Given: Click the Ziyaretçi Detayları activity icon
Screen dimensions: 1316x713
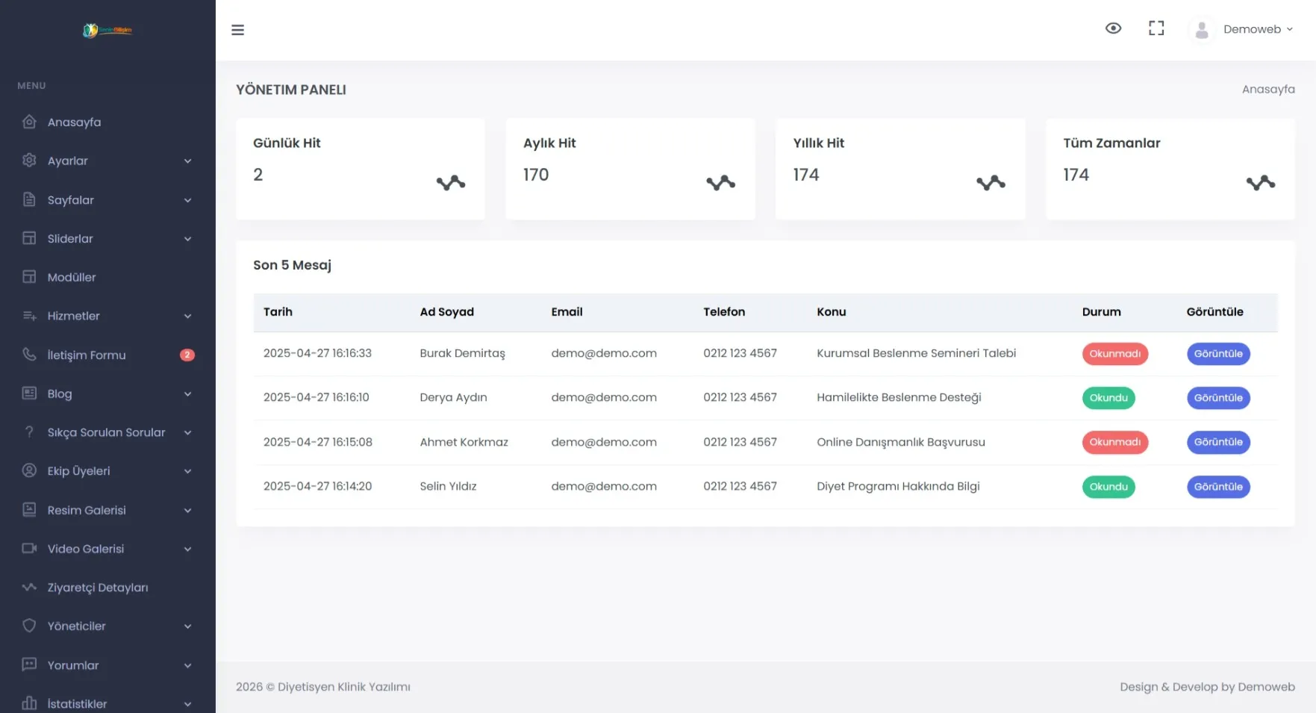Looking at the screenshot, I should click(29, 588).
